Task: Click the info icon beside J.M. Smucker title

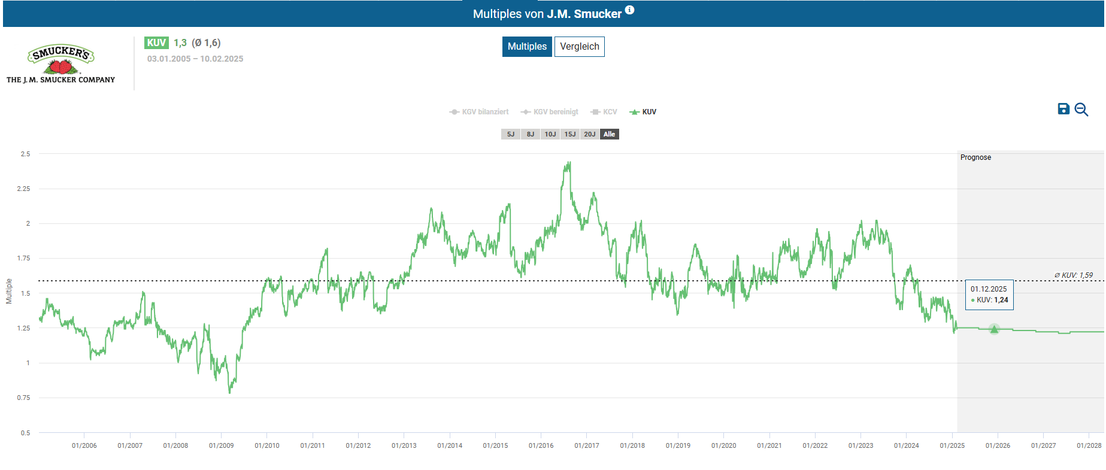Action: 629,10
